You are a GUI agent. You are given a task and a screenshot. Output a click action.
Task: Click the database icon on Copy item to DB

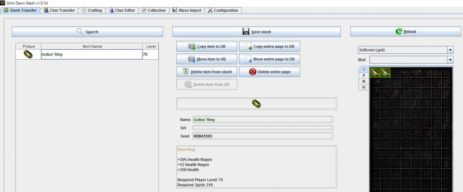click(x=192, y=47)
